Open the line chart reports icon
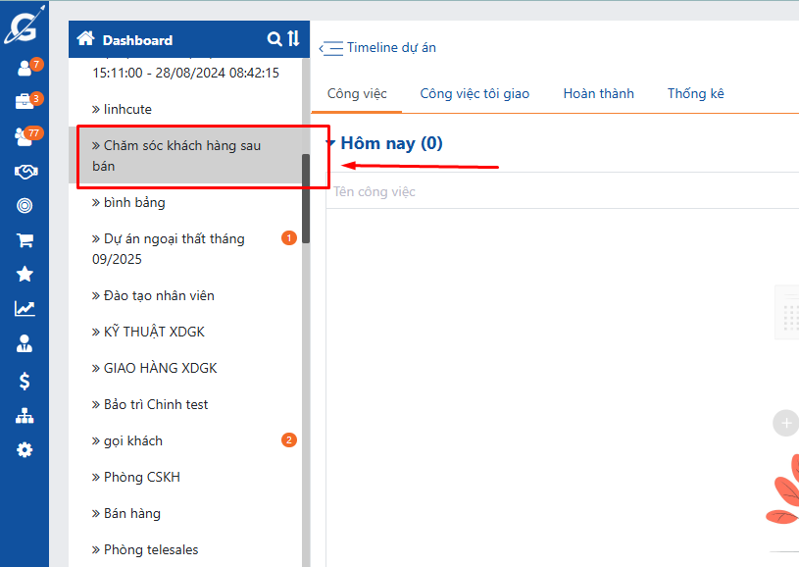This screenshot has width=799, height=567. click(25, 309)
